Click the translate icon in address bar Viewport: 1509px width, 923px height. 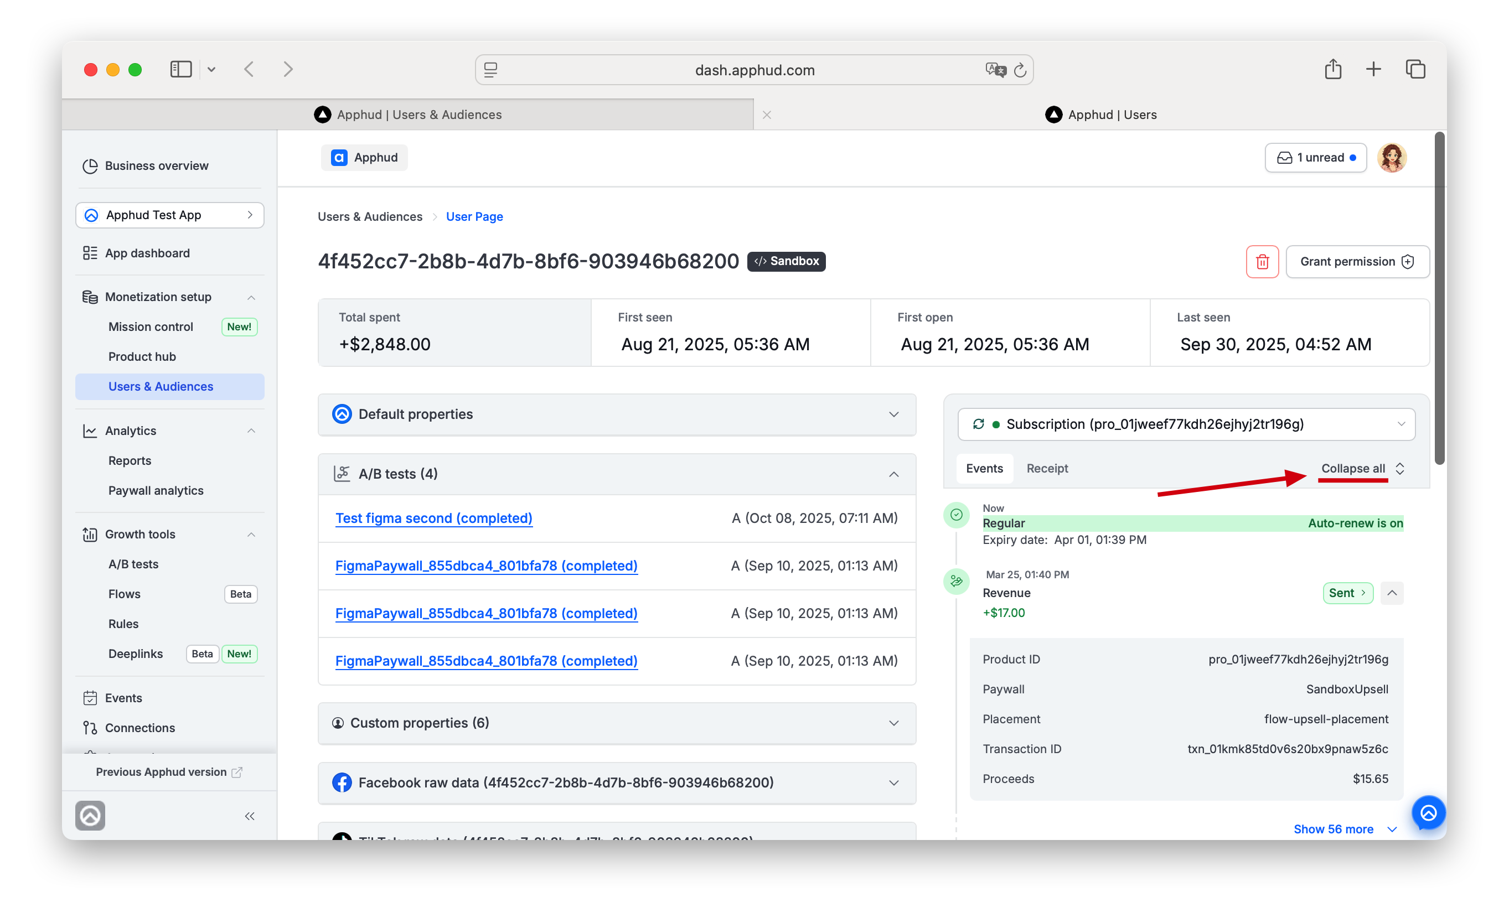(996, 70)
